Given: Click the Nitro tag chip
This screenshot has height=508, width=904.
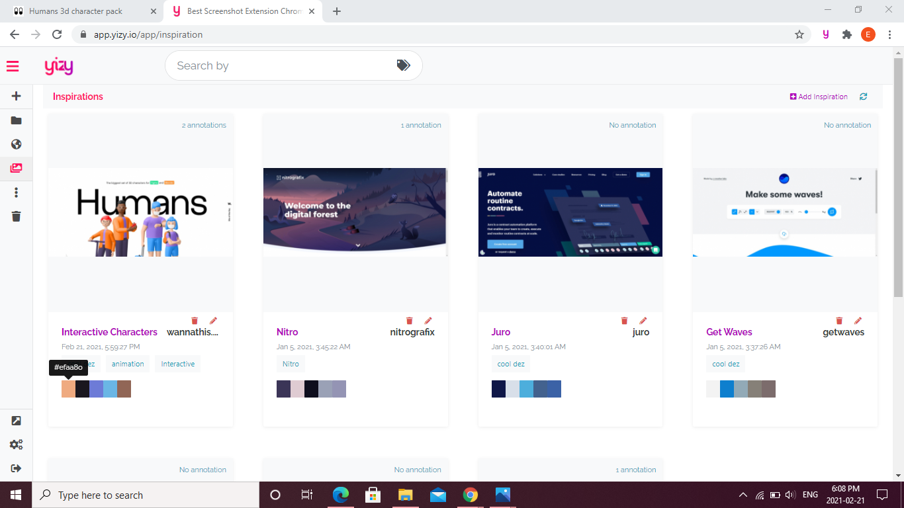Looking at the screenshot, I should point(291,364).
